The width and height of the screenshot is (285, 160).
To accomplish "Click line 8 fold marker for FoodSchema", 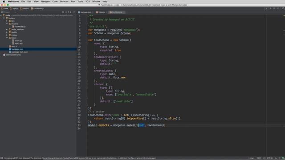I will click(x=87, y=40).
